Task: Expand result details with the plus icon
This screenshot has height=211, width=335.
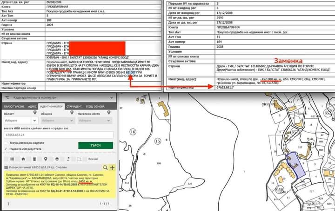Action: click(112, 167)
